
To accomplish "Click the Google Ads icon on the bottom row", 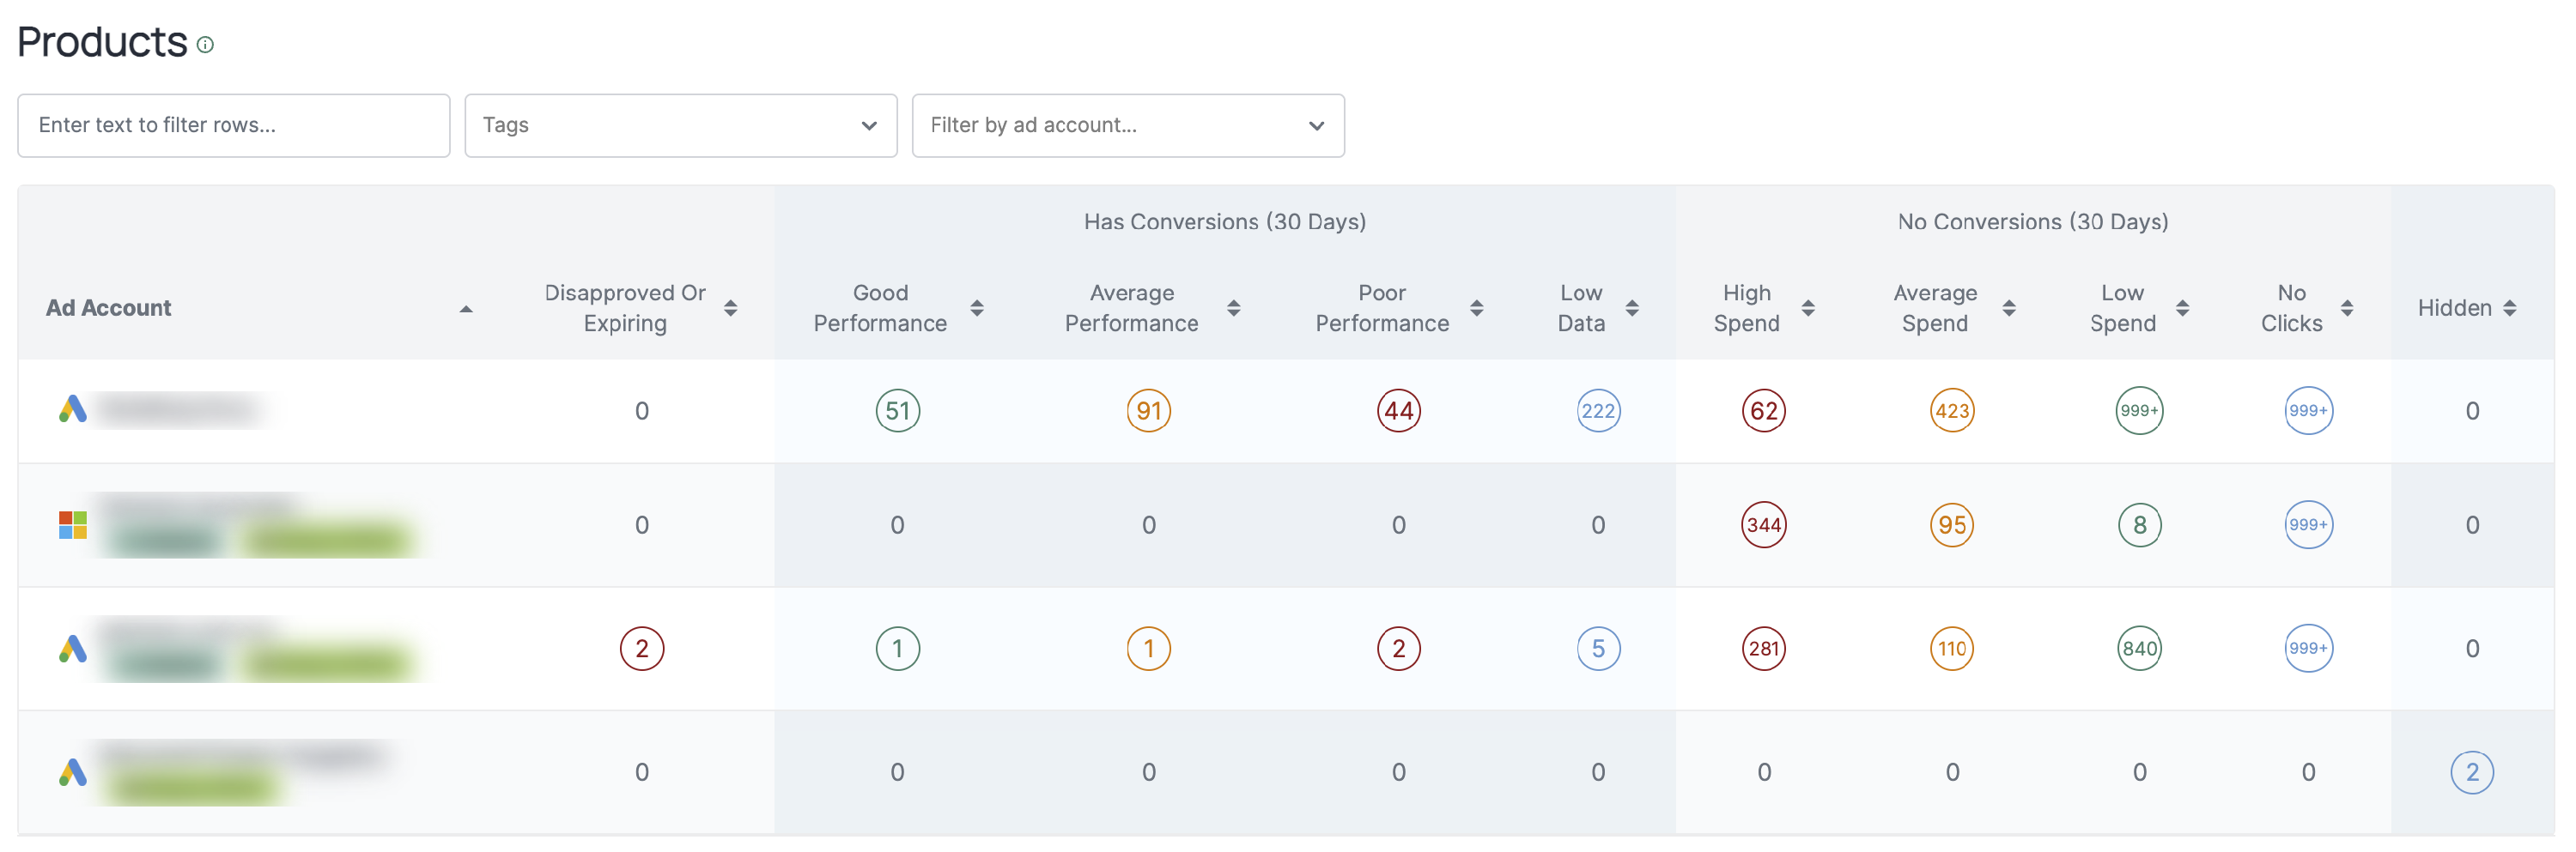I will (73, 770).
